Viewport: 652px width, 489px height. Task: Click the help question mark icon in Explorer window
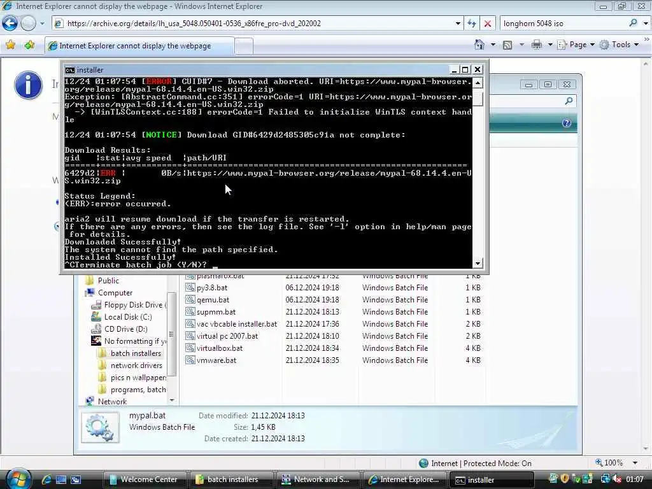[x=566, y=123]
